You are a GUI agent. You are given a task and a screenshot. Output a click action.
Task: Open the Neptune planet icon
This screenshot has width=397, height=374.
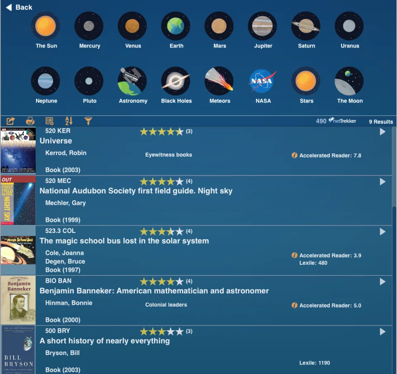pyautogui.click(x=45, y=81)
